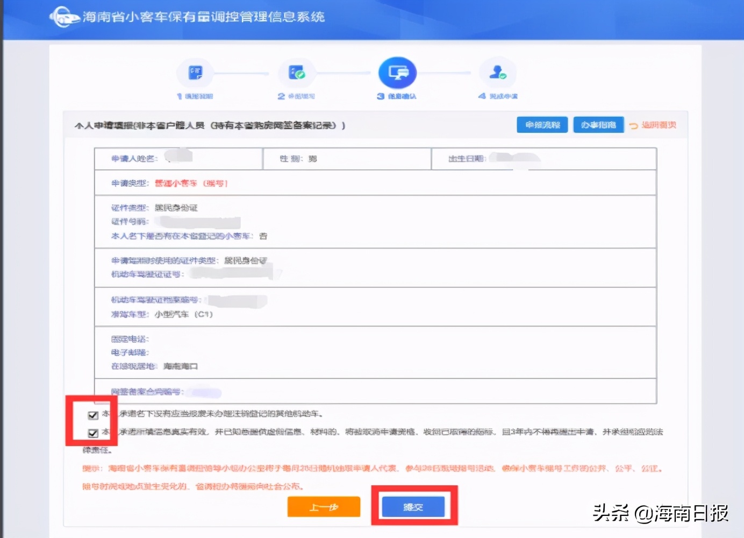Click the car logo in the header
The image size is (744, 538).
65,17
